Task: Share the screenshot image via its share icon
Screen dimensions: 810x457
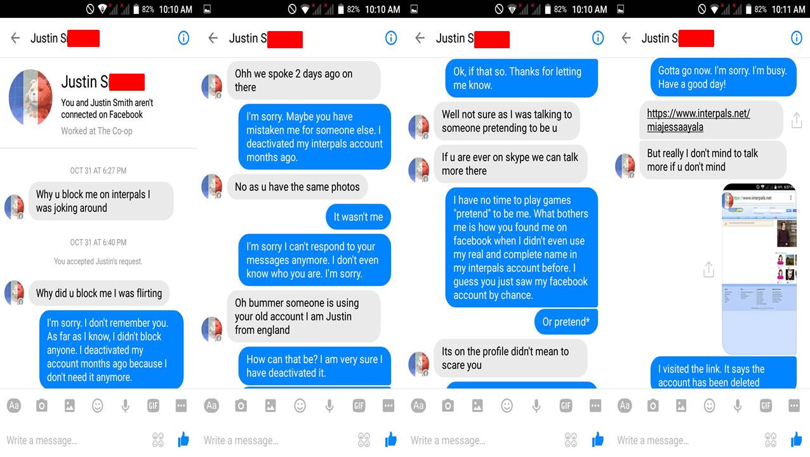Action: coord(708,270)
